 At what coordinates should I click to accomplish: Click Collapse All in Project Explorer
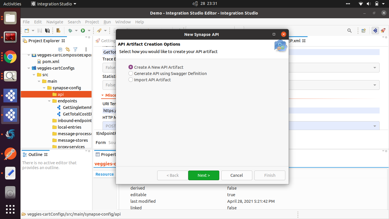[x=60, y=49]
